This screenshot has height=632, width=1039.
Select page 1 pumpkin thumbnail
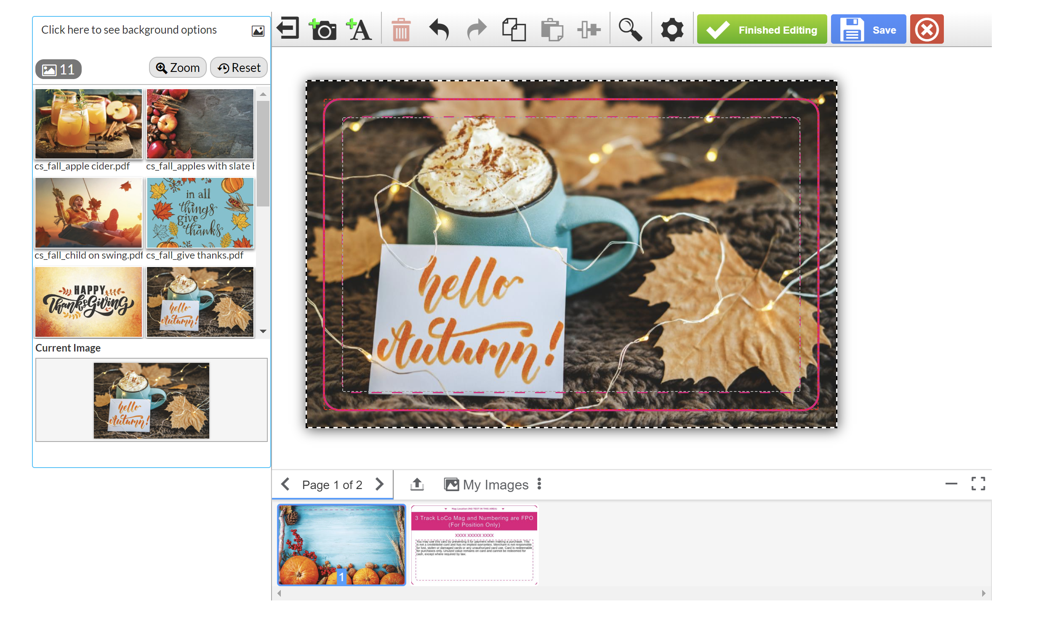[341, 545]
